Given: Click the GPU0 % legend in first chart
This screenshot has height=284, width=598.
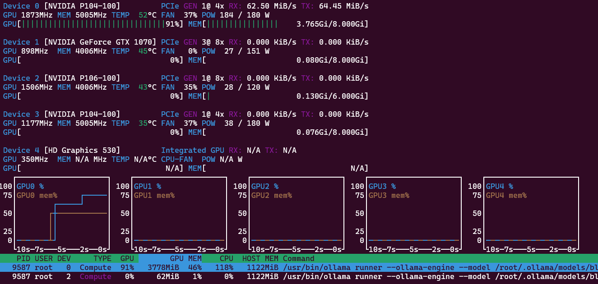Looking at the screenshot, I should click(30, 186).
